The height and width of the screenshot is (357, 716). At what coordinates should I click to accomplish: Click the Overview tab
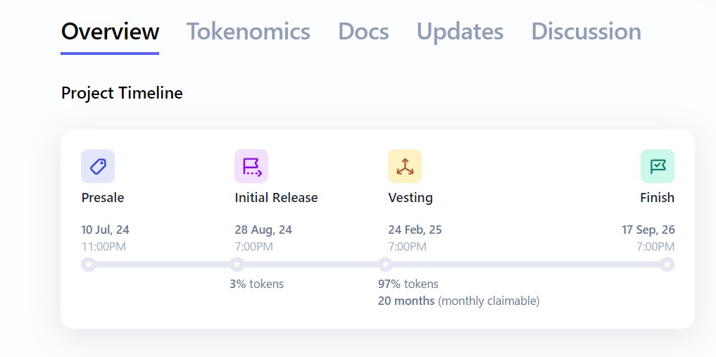(x=110, y=32)
